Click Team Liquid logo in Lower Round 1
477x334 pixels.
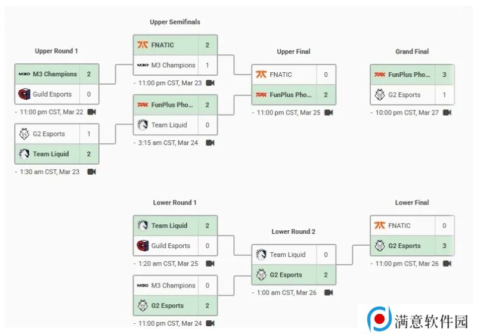tap(143, 225)
